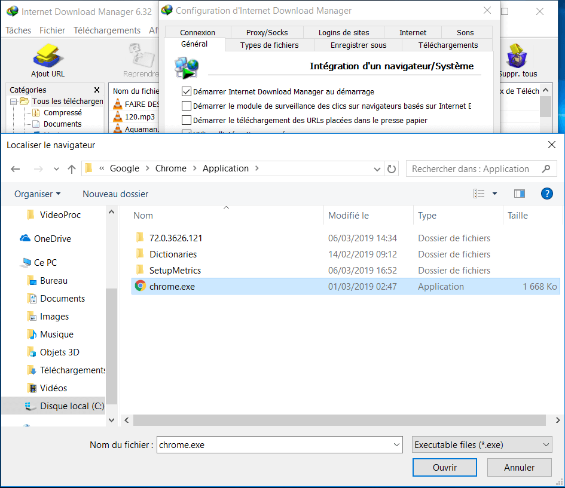Switch to the Logins de sites tab

(344, 32)
